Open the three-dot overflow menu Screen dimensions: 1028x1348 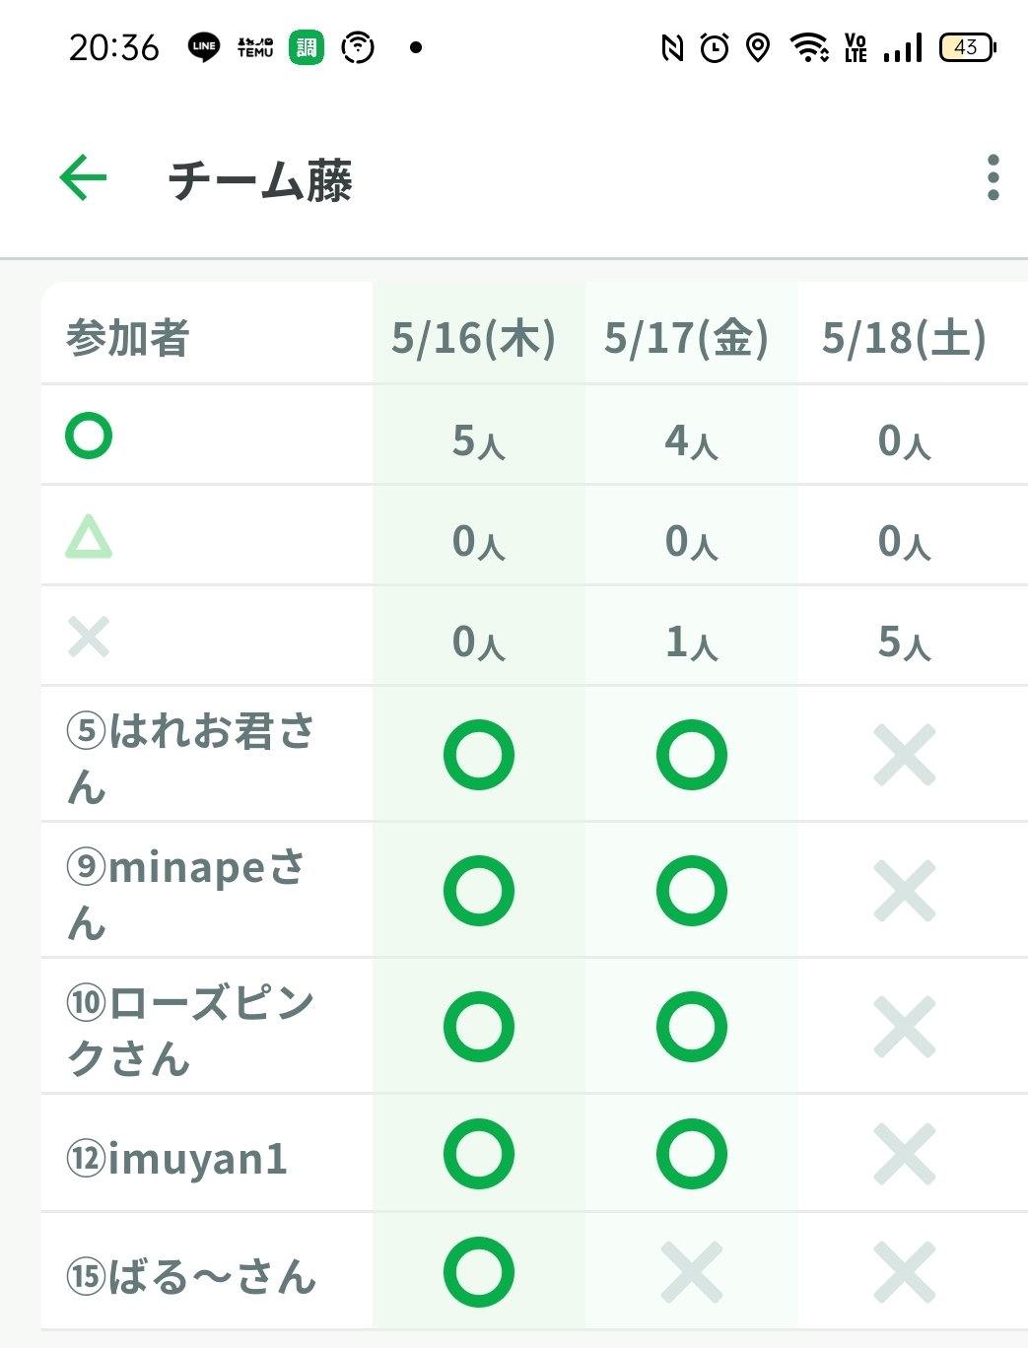(993, 178)
